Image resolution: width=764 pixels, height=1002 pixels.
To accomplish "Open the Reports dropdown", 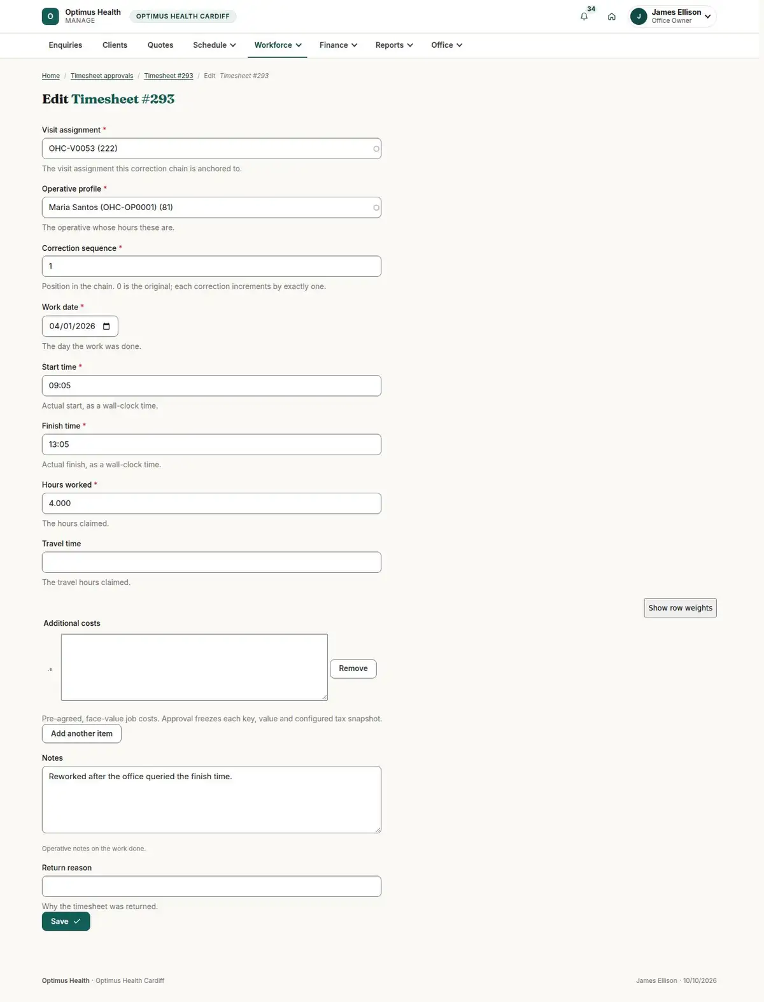I will point(394,45).
